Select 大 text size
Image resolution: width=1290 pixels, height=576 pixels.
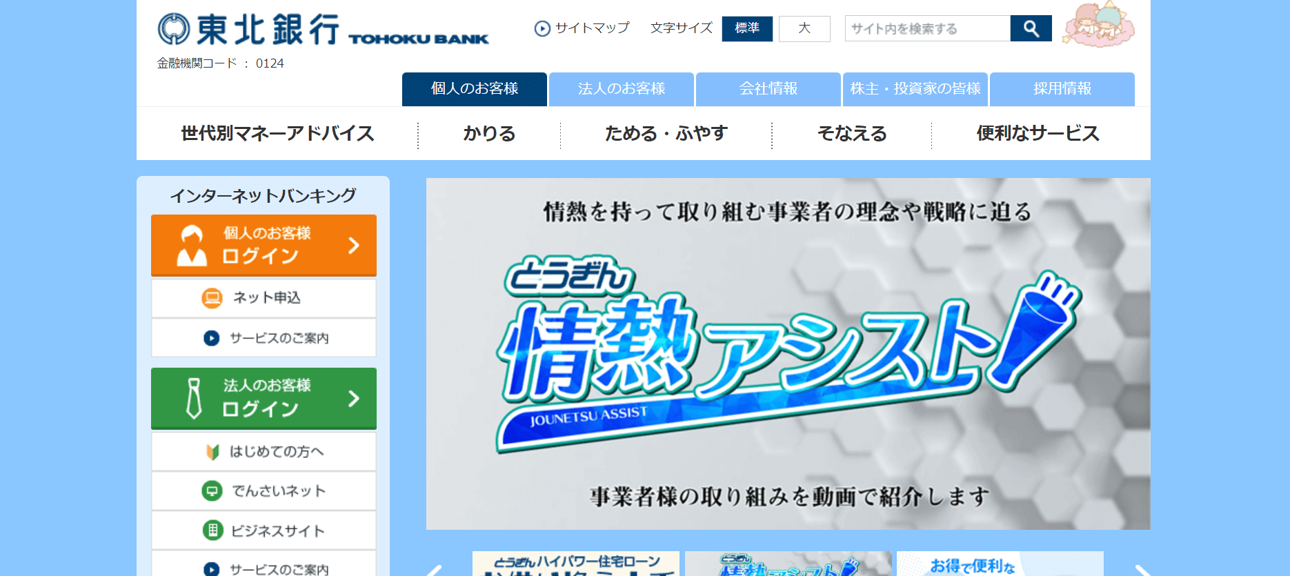pos(804,28)
